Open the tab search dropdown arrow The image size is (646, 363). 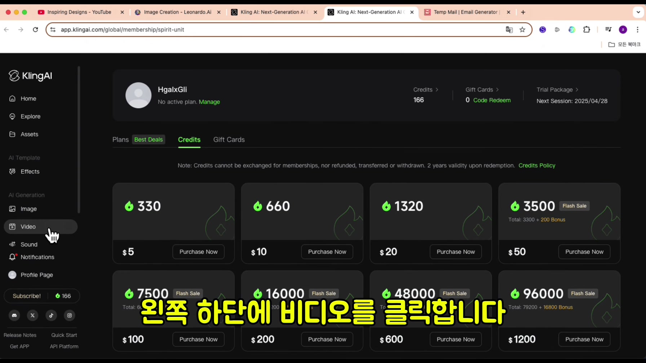coord(638,12)
